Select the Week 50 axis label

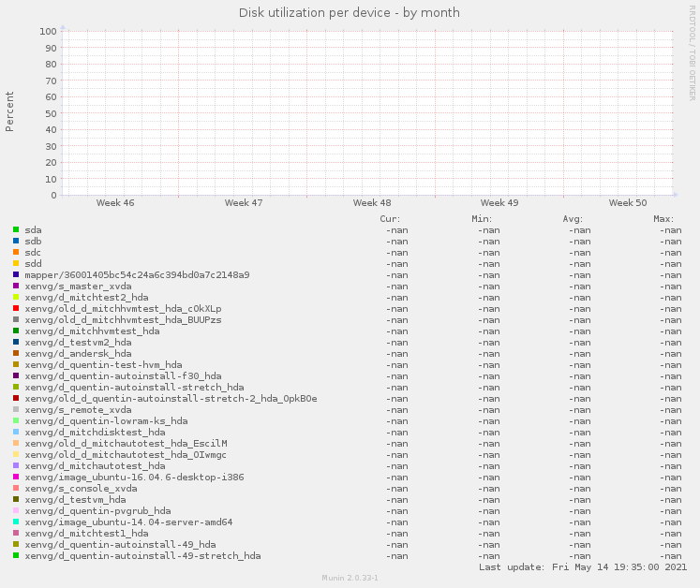[628, 203]
